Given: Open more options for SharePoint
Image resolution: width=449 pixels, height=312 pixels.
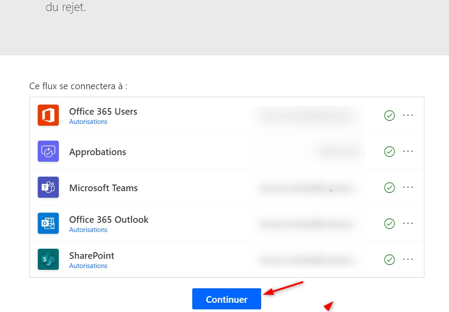Looking at the screenshot, I should coord(408,259).
